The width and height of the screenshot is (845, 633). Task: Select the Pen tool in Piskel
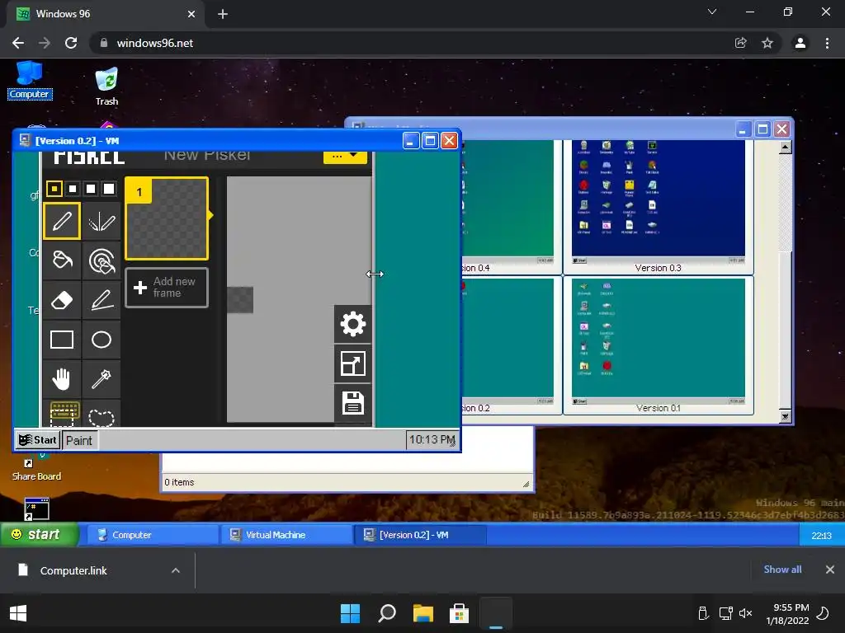pyautogui.click(x=62, y=221)
